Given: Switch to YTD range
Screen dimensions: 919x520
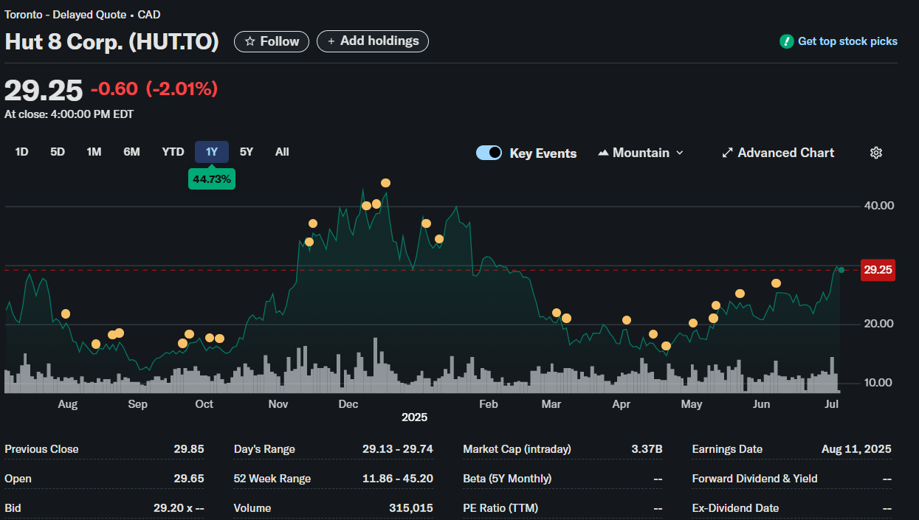Looking at the screenshot, I should pos(173,152).
